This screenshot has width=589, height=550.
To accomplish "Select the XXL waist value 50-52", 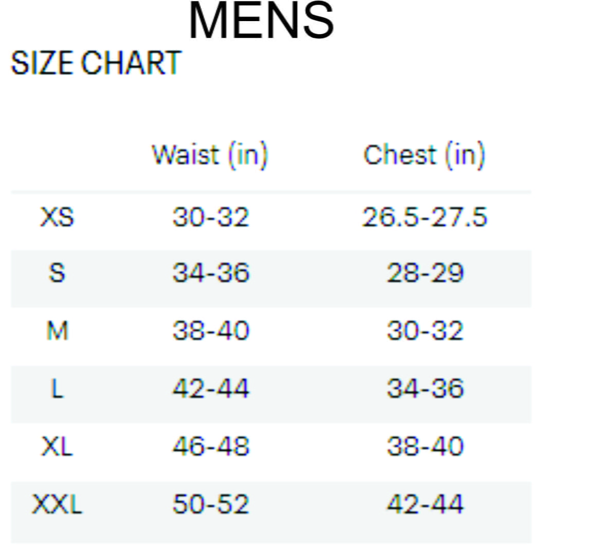I will (211, 504).
